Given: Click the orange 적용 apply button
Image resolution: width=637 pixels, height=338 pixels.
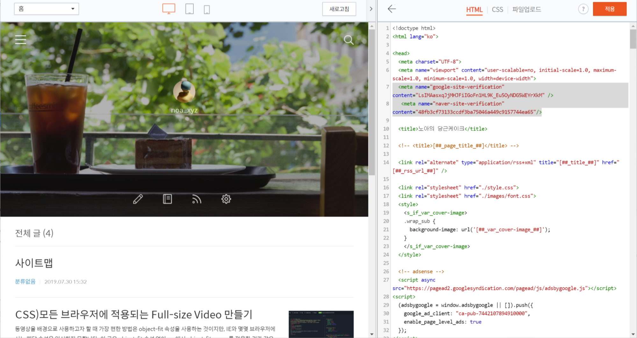Looking at the screenshot, I should click(x=610, y=9).
